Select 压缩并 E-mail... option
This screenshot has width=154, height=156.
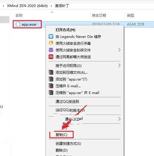[x=68, y=86]
